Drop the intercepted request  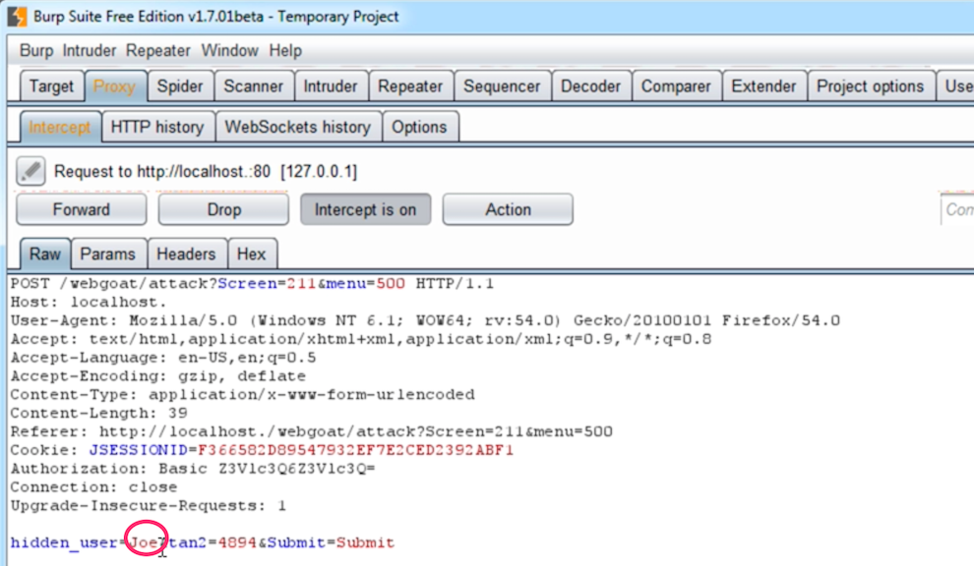click(x=223, y=209)
